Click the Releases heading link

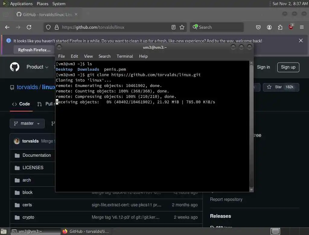(220, 216)
